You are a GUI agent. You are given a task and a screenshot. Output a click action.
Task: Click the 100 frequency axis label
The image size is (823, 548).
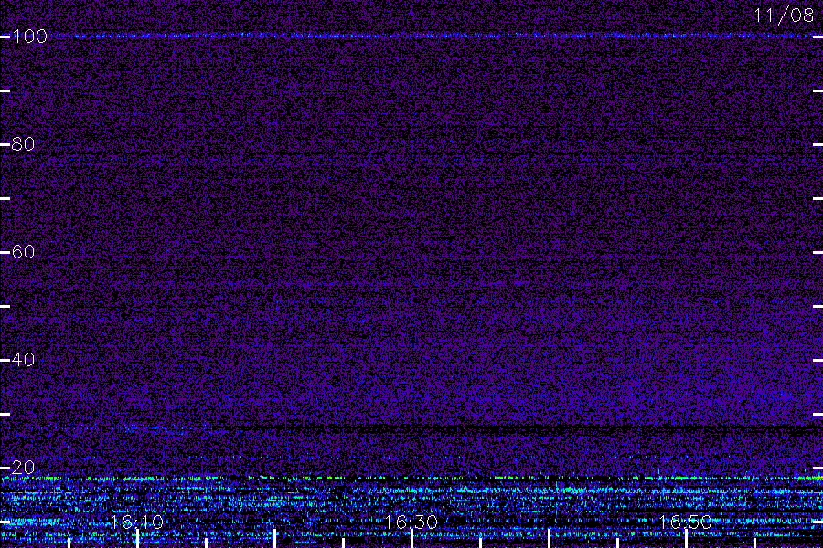coord(29,37)
